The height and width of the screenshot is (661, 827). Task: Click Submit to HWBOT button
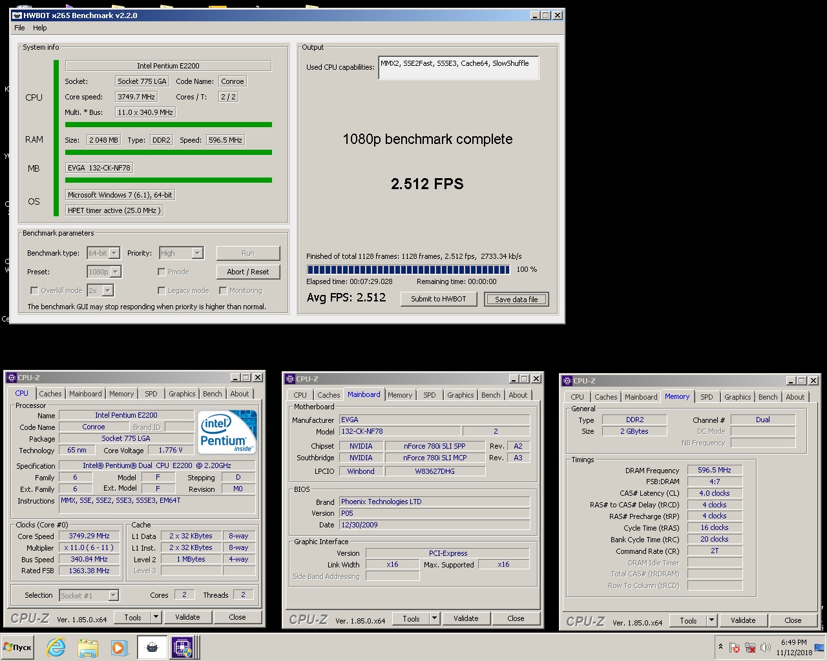tap(439, 299)
